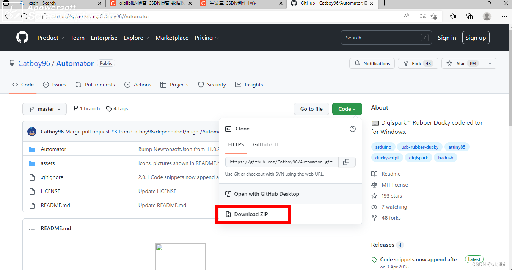
Task: Open Catboy96 owner link
Action: pyautogui.click(x=34, y=63)
